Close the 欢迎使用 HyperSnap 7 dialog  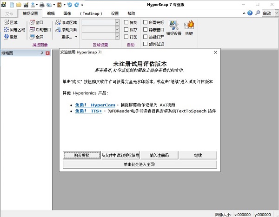pos(215,53)
